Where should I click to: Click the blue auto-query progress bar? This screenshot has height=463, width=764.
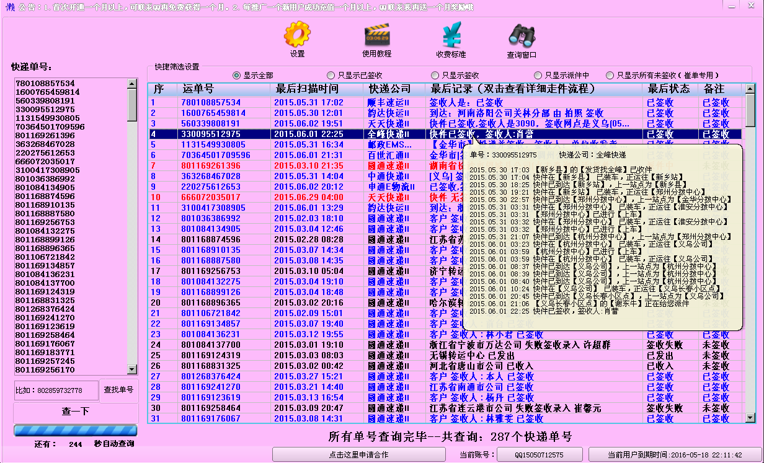[x=74, y=430]
